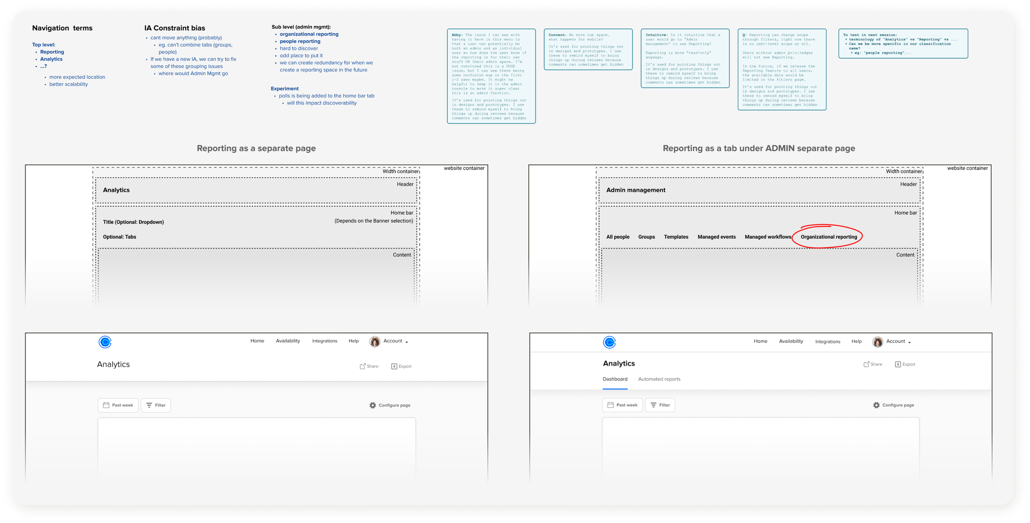The width and height of the screenshot is (1030, 523).
Task: Click the left Past week button
Action: point(118,405)
